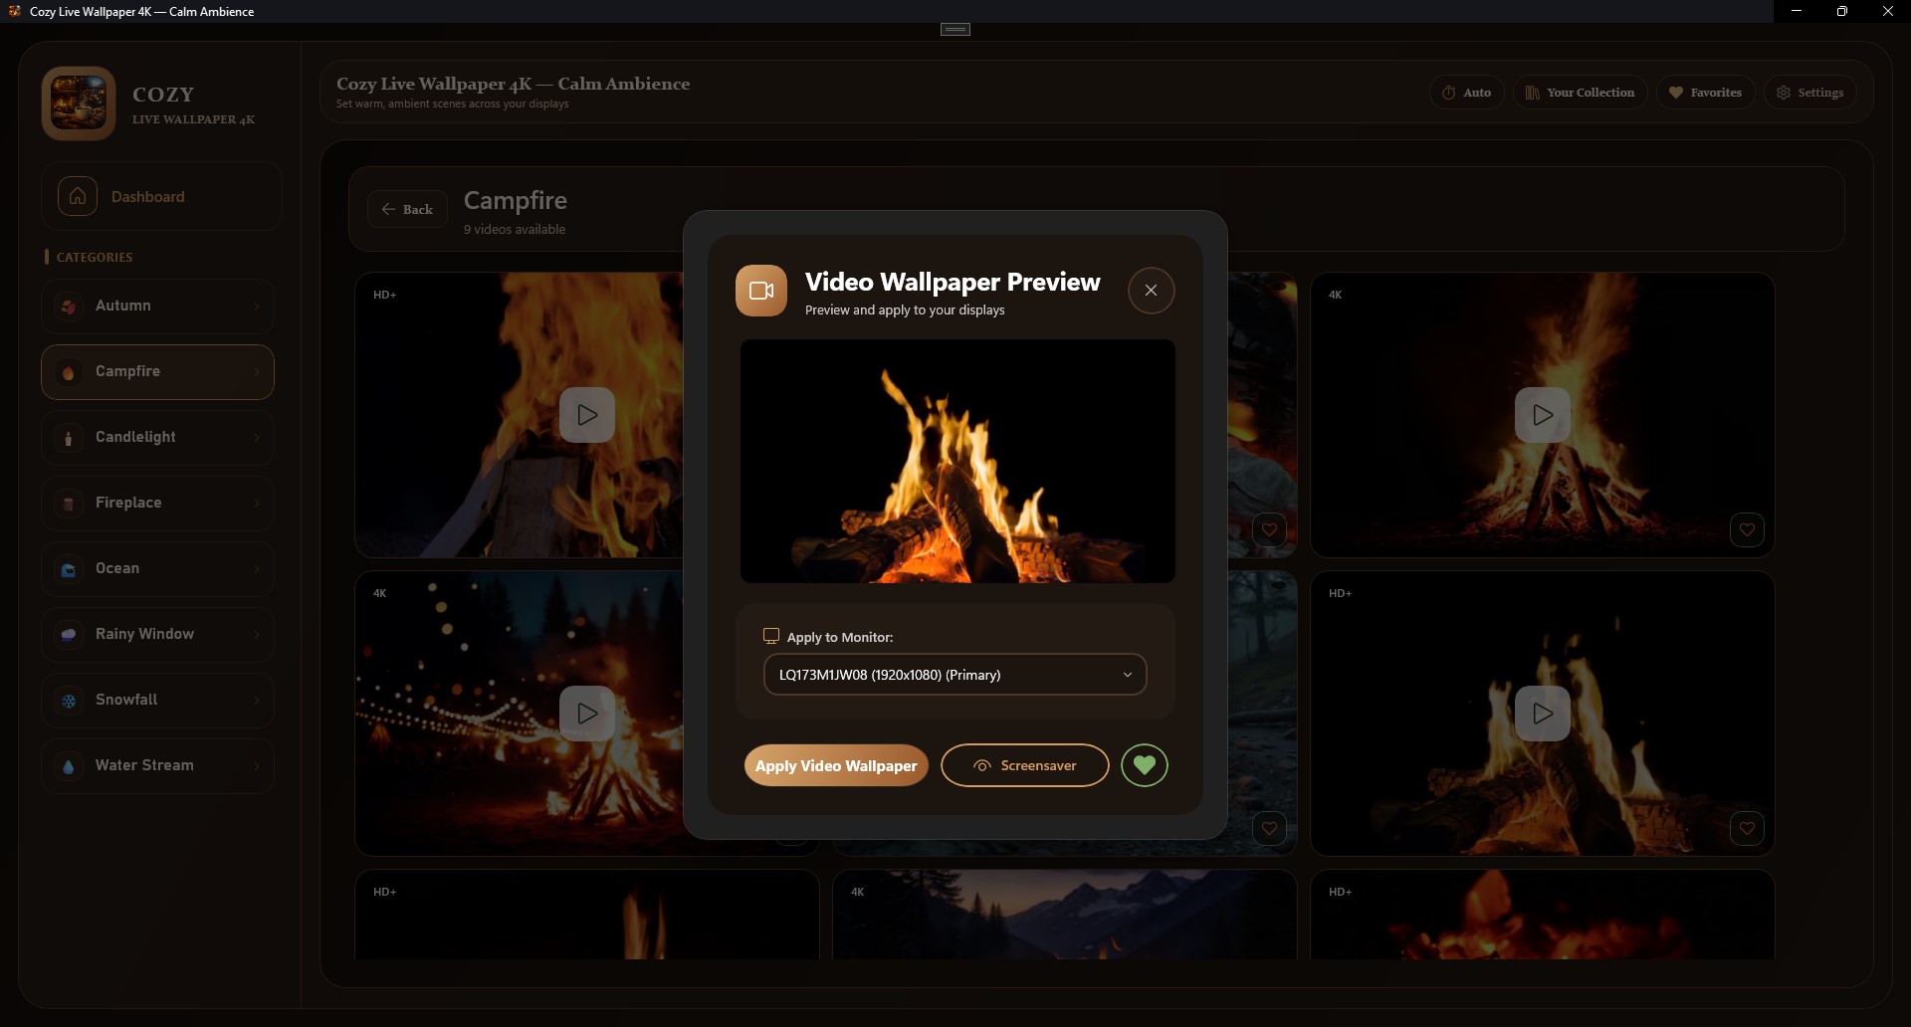The width and height of the screenshot is (1911, 1027).
Task: Play the top-right 4K bonfire video
Action: [1543, 415]
